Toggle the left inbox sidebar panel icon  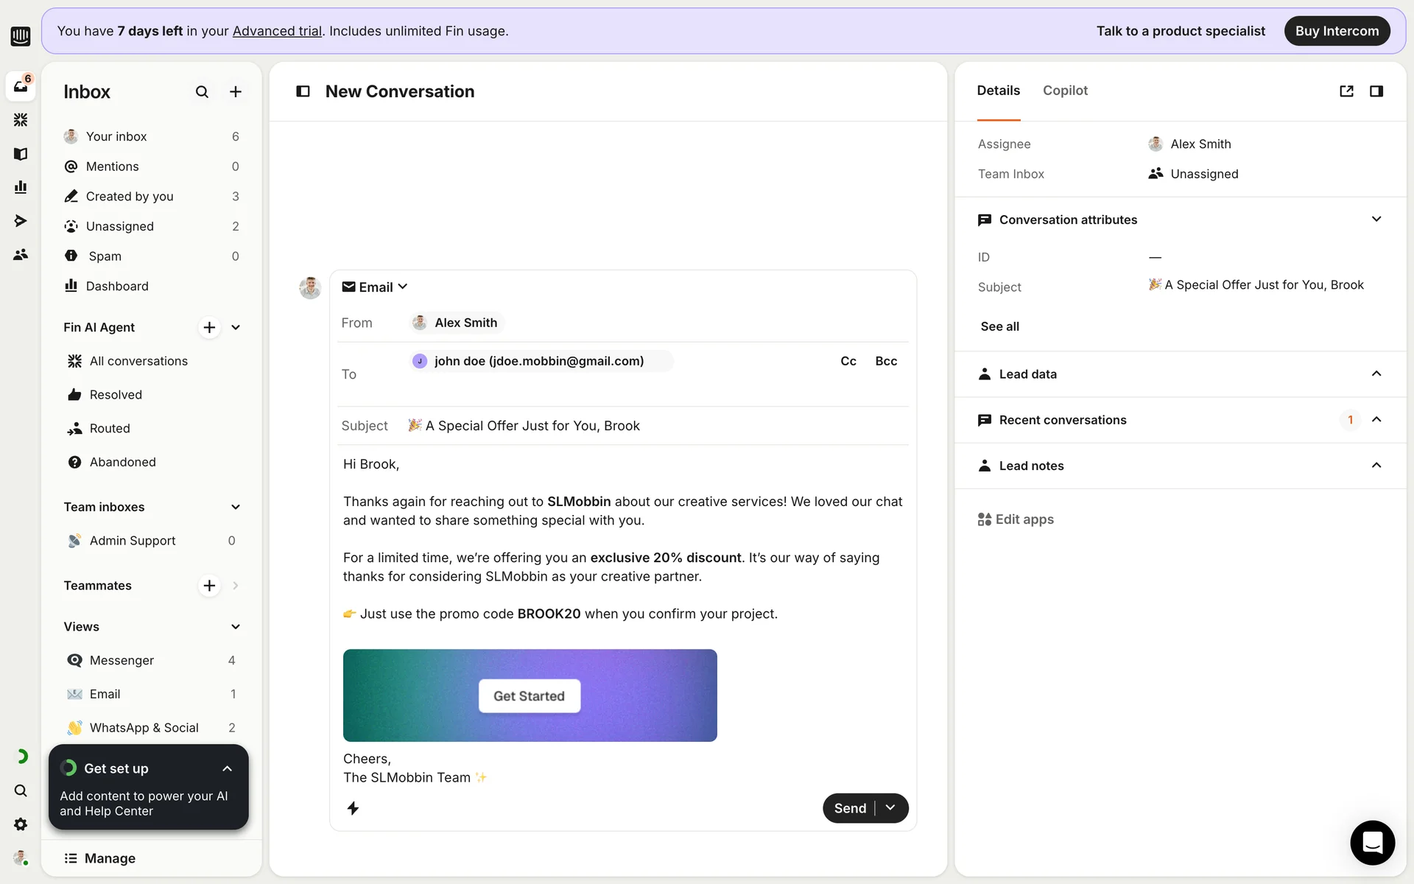pos(303,91)
